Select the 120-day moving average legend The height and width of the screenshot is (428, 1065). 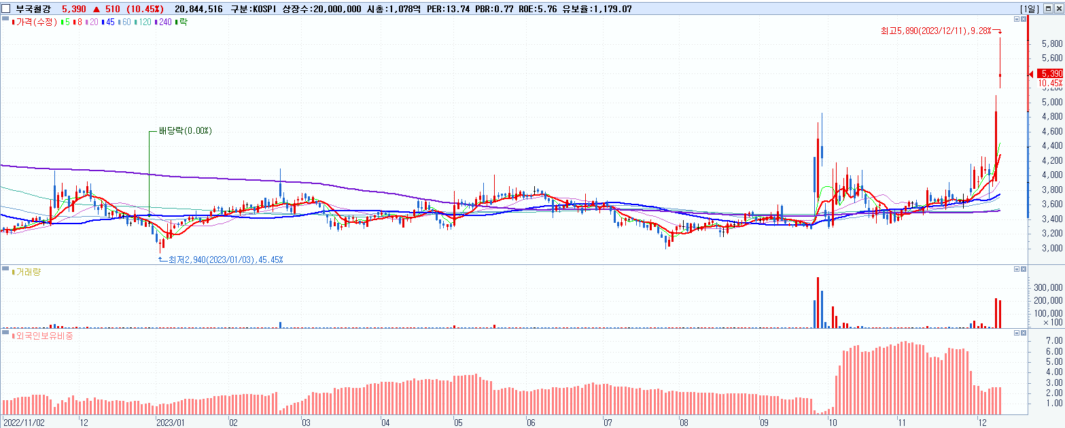coord(143,22)
